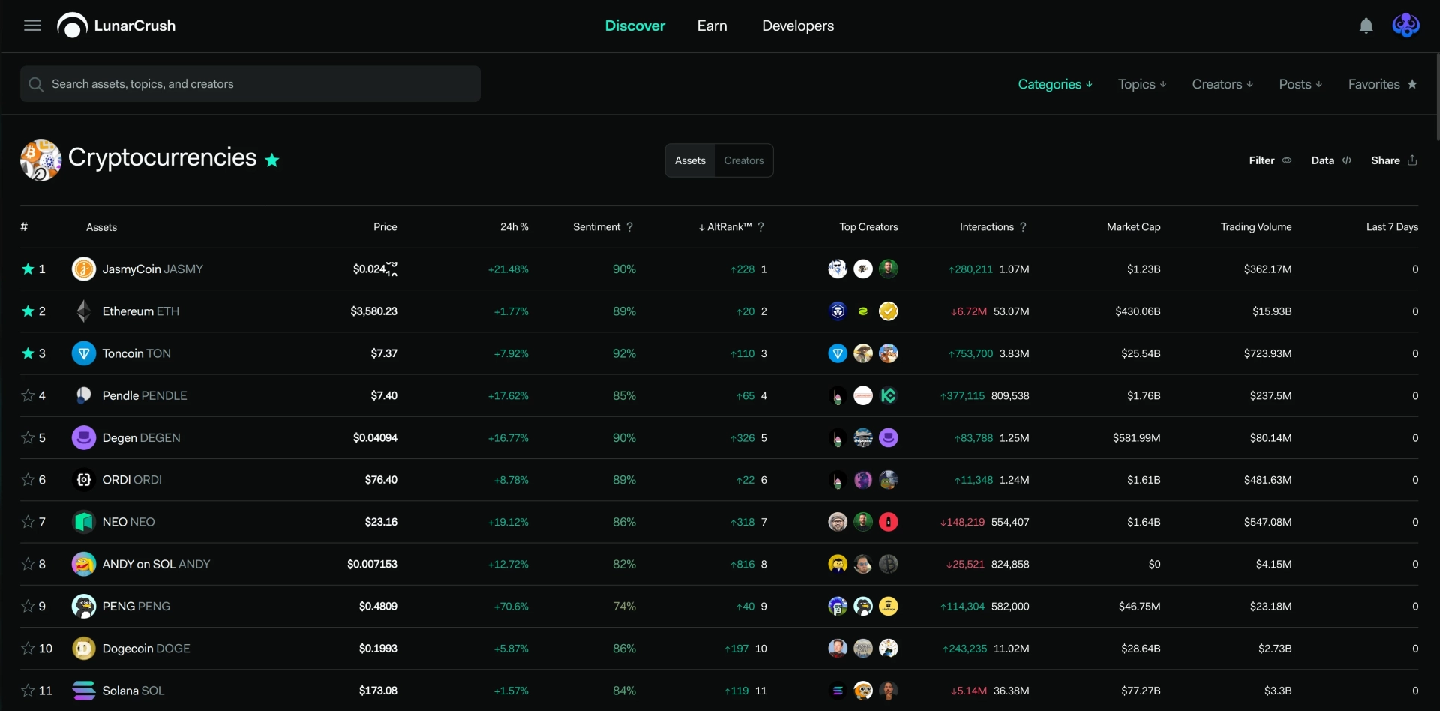Open the Ethereum ETH asset link
Image resolution: width=1440 pixels, height=711 pixels.
click(x=141, y=310)
